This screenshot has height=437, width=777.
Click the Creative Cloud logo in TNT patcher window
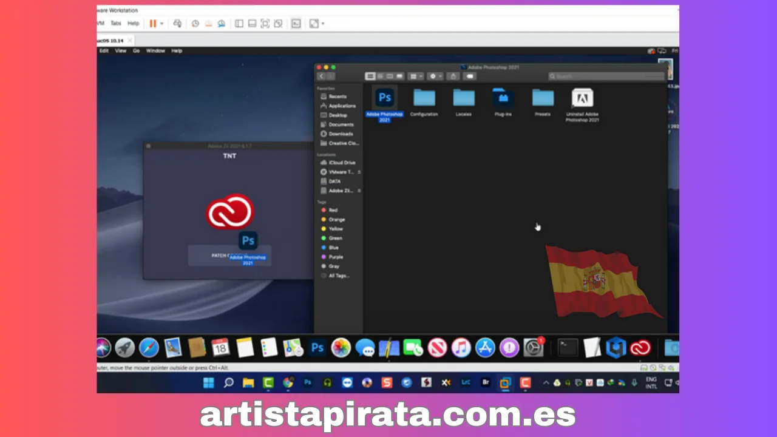coord(229,211)
